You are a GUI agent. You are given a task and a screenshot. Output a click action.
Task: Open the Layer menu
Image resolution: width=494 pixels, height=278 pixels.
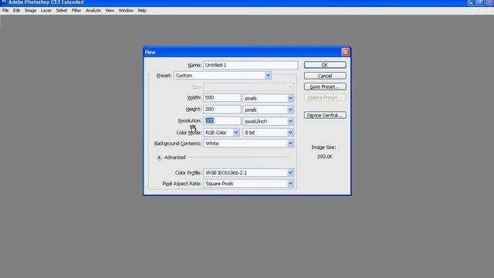point(46,10)
